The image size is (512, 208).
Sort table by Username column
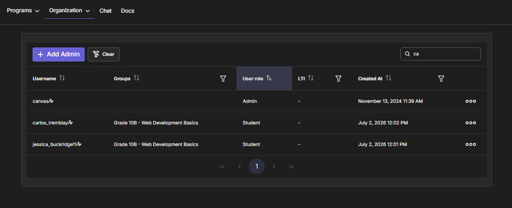pyautogui.click(x=62, y=78)
